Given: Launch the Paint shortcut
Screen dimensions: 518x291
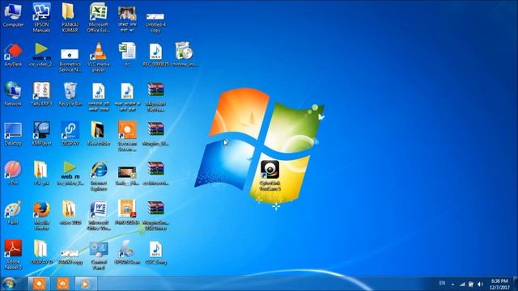Looking at the screenshot, I should click(x=13, y=213).
